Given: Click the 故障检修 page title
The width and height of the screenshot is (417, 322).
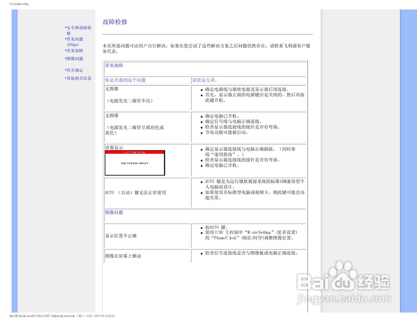Looking at the screenshot, I should pyautogui.click(x=115, y=22).
